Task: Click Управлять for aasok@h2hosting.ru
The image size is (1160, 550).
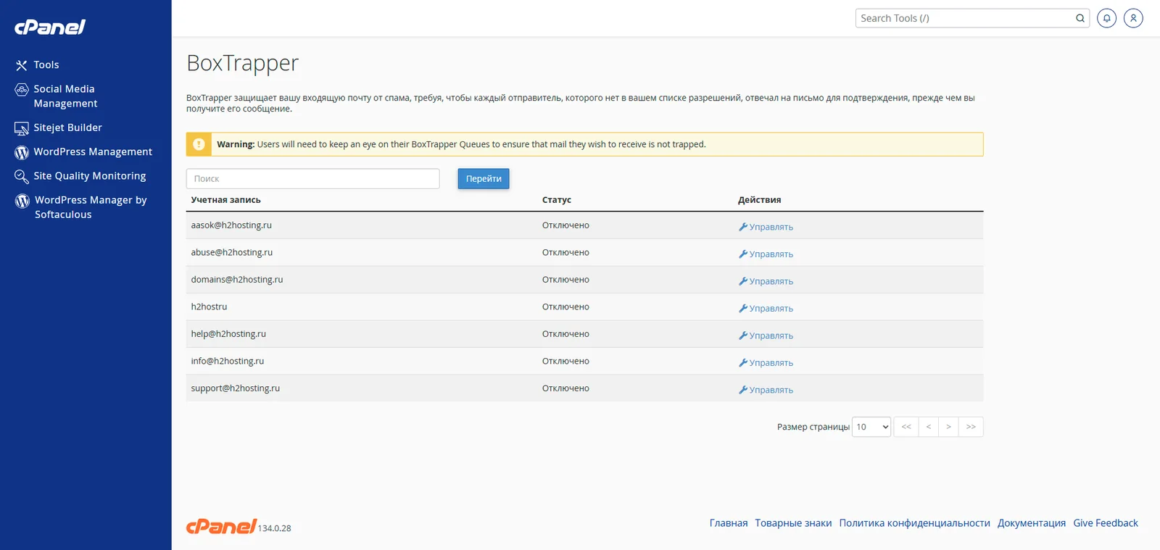Action: coord(771,227)
